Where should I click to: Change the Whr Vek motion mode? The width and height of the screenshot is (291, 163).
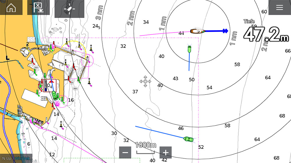point(22,159)
